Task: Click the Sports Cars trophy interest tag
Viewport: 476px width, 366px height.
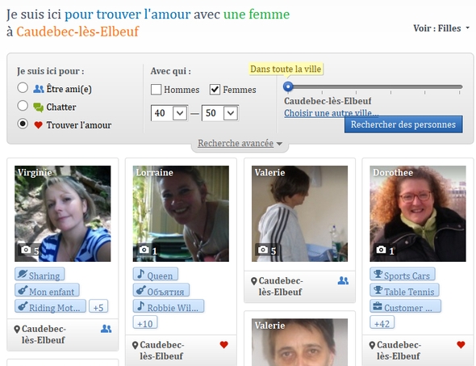Action: pyautogui.click(x=403, y=275)
